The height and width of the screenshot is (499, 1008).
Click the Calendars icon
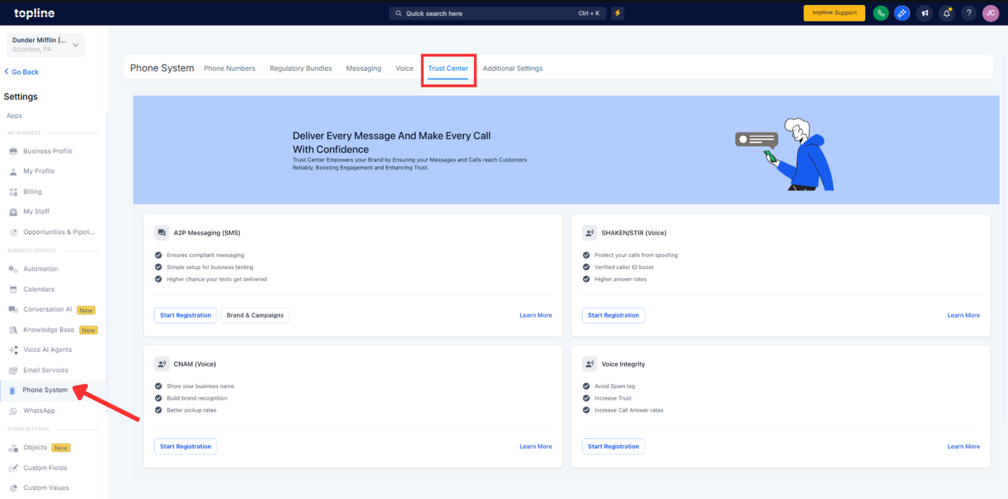[13, 289]
